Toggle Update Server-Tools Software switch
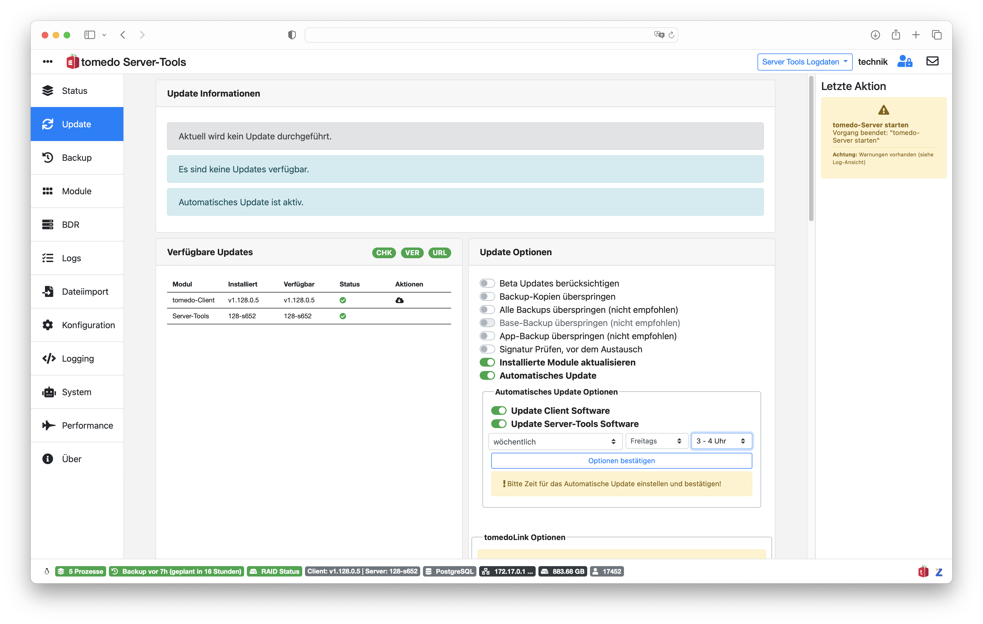 (x=499, y=424)
